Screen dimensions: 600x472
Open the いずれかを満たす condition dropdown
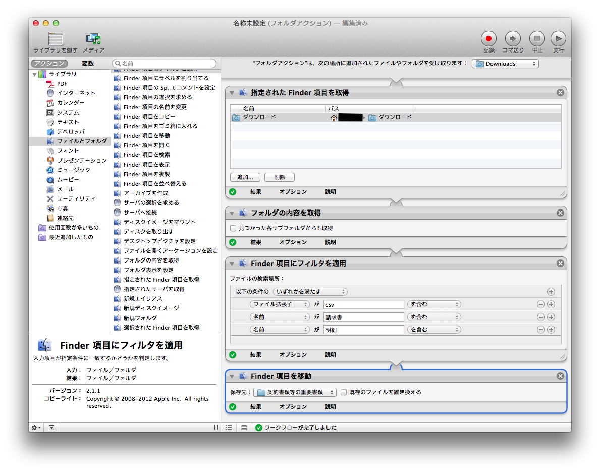tap(310, 292)
